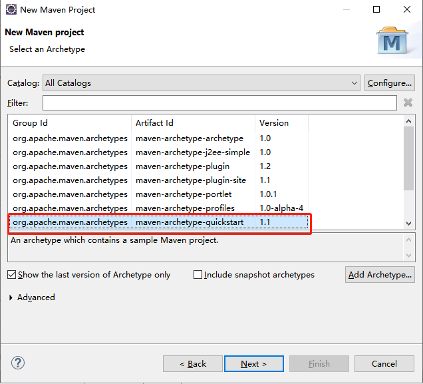The image size is (423, 384).
Task: Sort by the Version column header
Action: pyautogui.click(x=281, y=122)
